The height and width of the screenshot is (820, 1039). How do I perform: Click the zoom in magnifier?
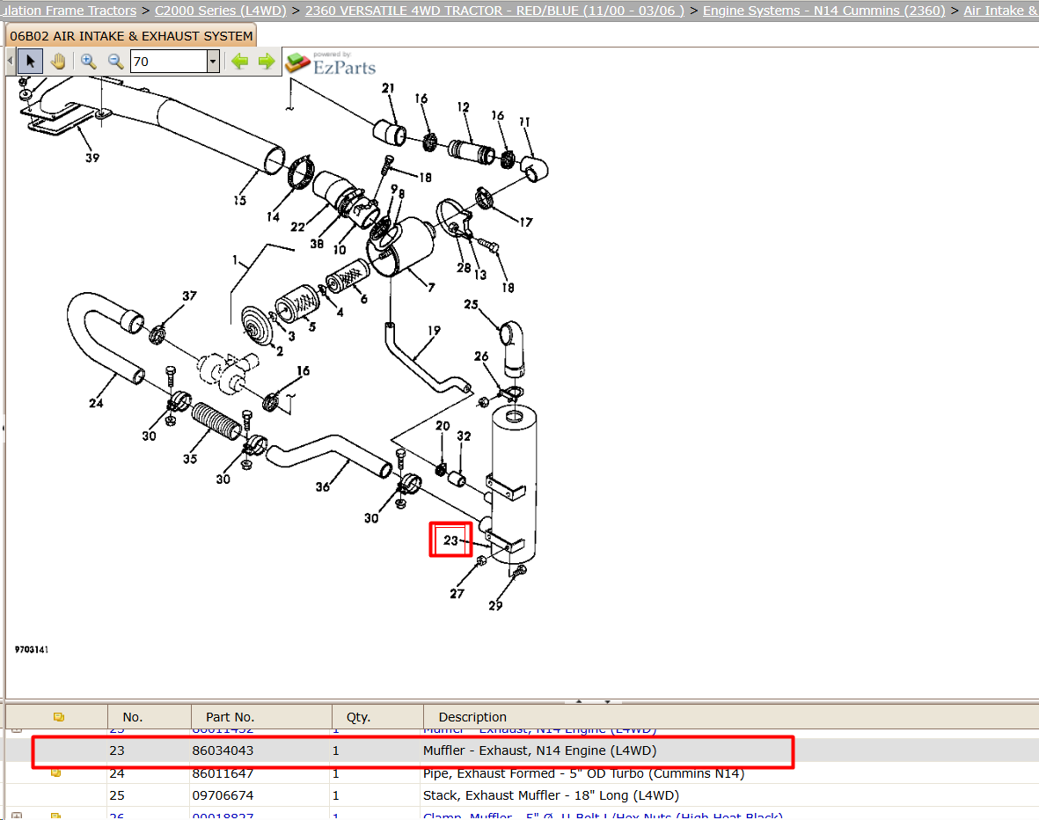point(88,62)
